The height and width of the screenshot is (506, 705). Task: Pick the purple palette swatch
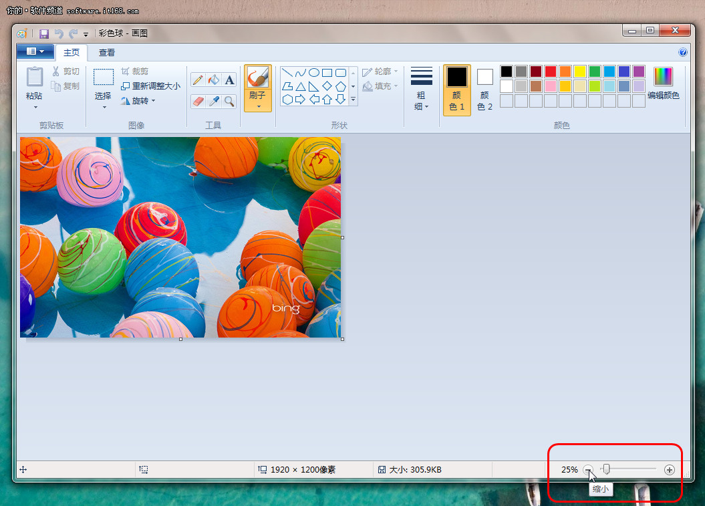click(x=638, y=71)
